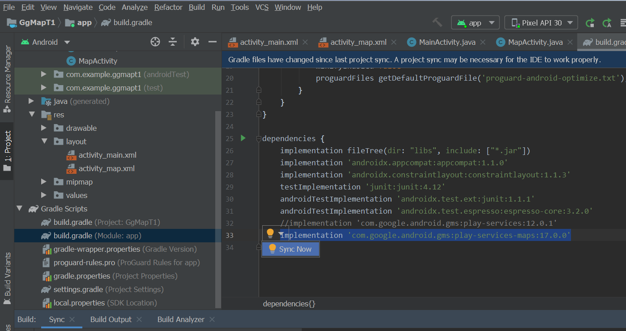Click the app breadcrumb in navigation bar
This screenshot has width=626, height=331.
point(79,22)
